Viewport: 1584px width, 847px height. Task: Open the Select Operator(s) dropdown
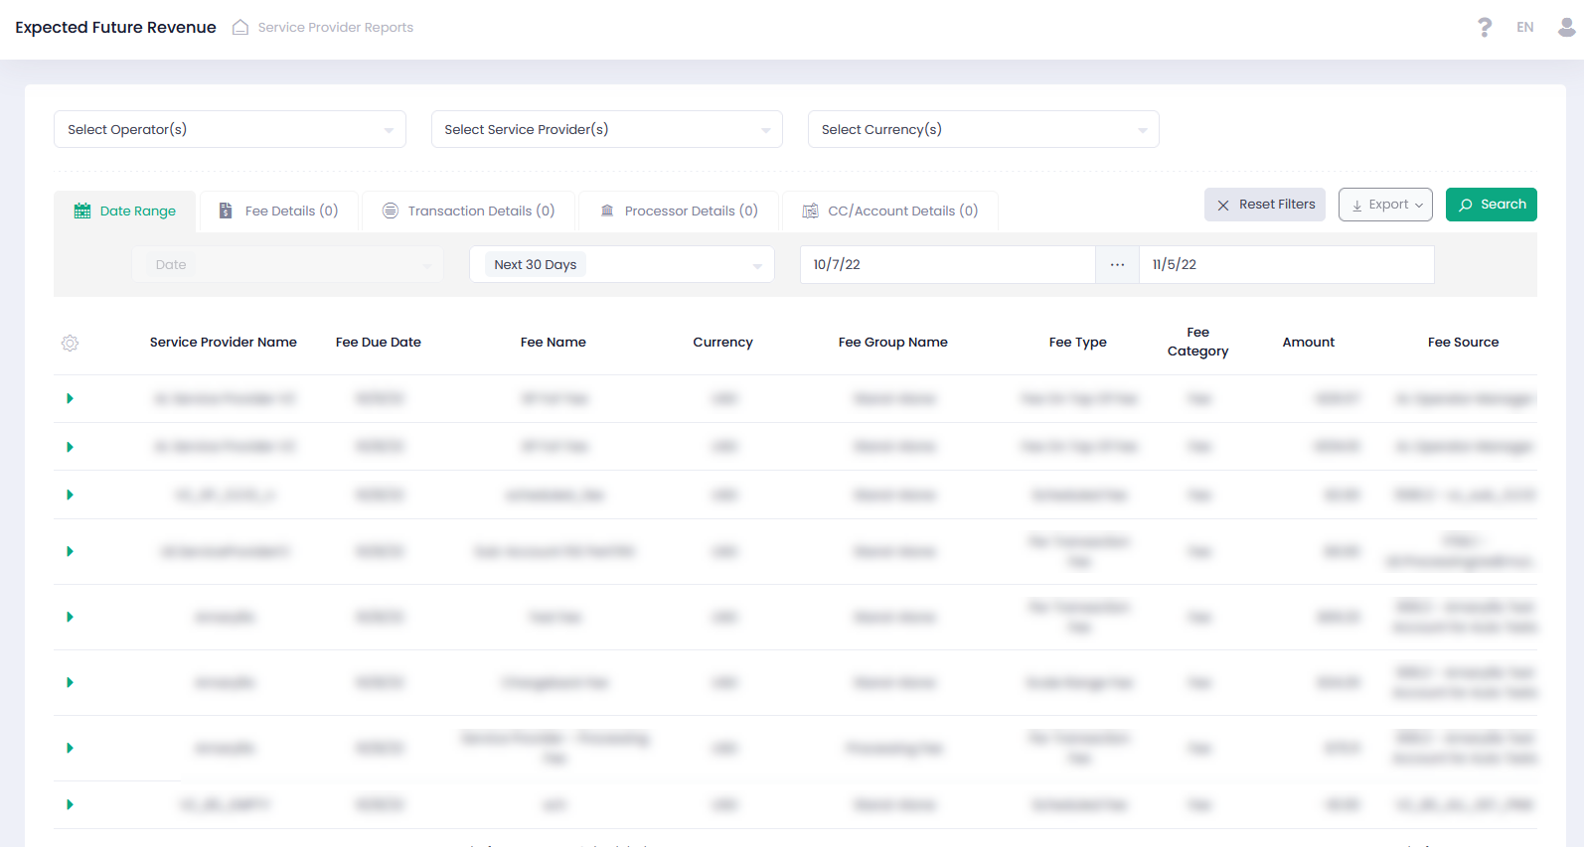pos(230,129)
